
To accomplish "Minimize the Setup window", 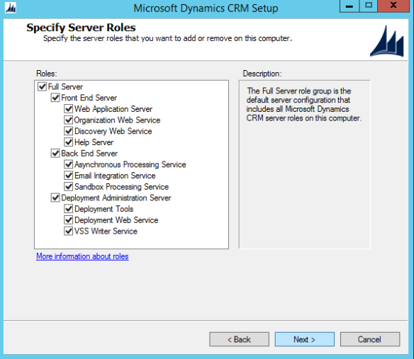I will point(349,6).
